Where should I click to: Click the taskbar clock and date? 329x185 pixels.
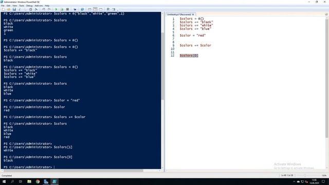point(314,181)
